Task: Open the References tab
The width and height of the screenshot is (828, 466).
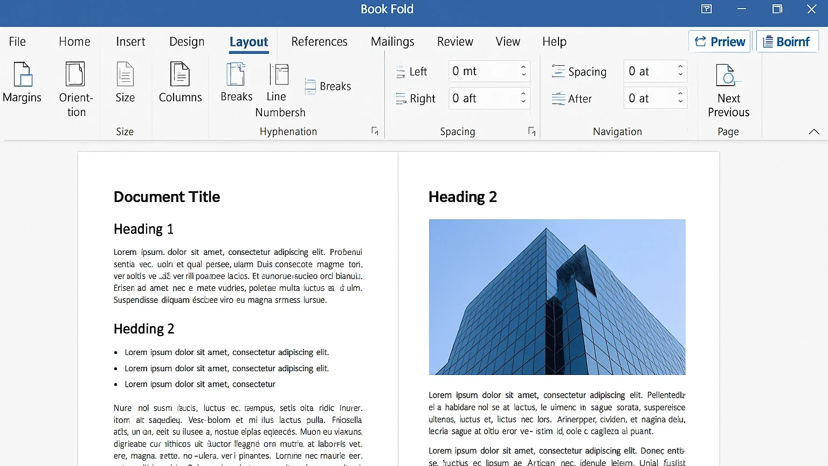Action: tap(319, 41)
